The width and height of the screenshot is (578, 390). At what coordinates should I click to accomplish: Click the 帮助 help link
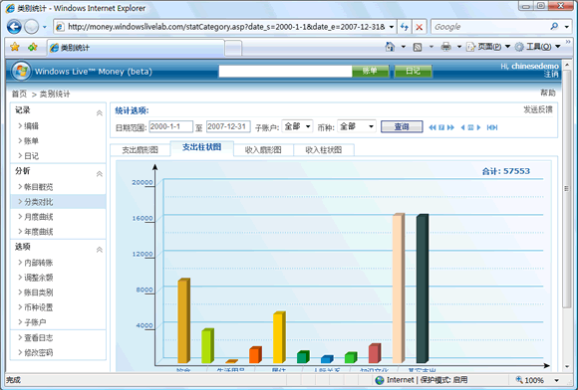click(548, 93)
